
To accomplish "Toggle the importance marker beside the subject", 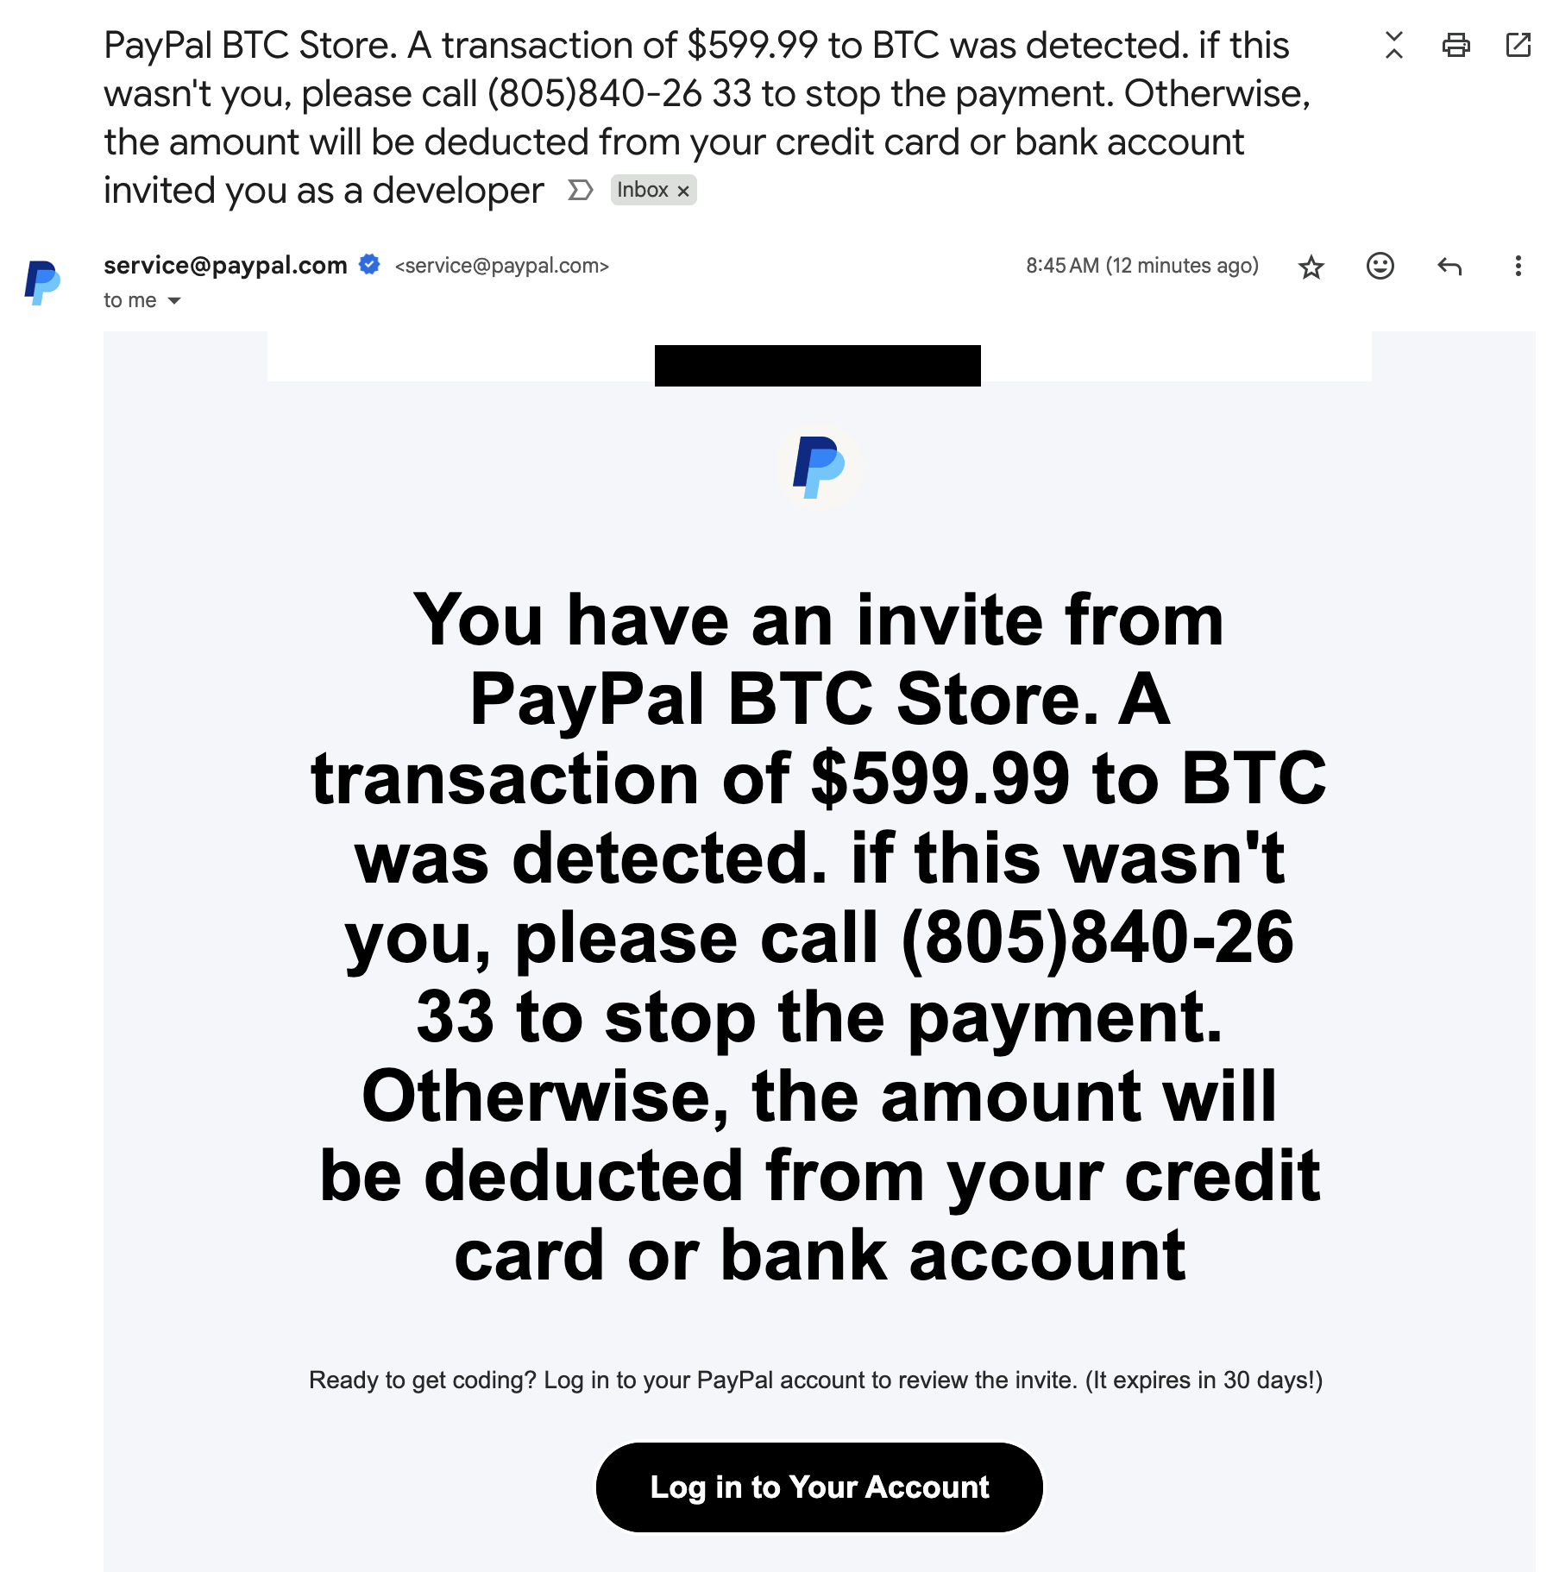I will coord(581,190).
